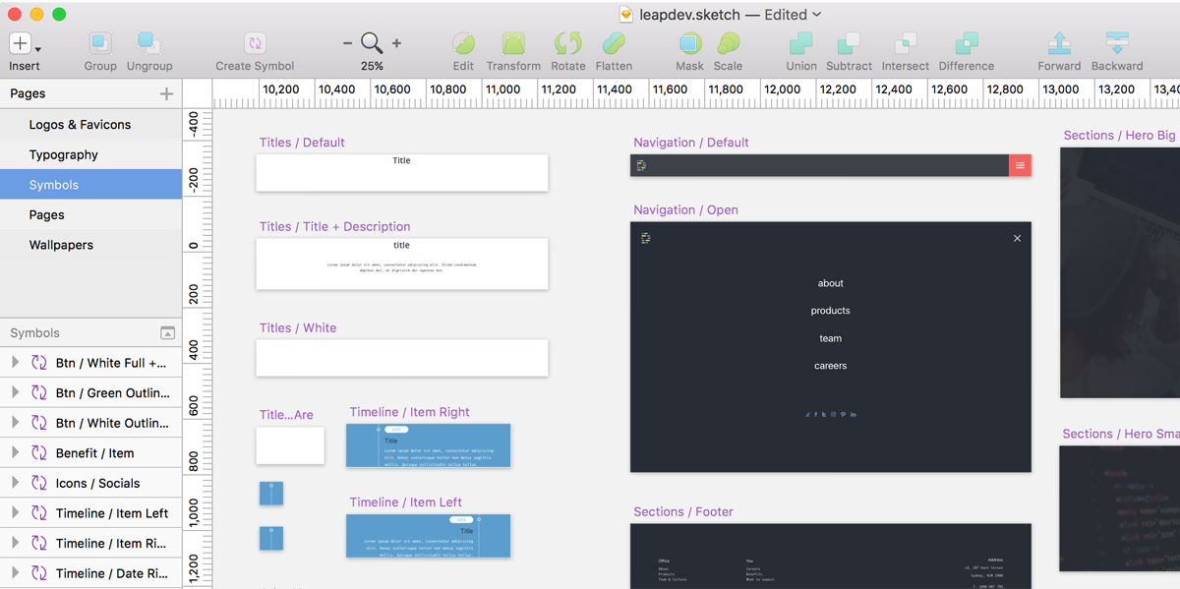Click the Insert plus tool
1180x589 pixels.
(x=21, y=43)
